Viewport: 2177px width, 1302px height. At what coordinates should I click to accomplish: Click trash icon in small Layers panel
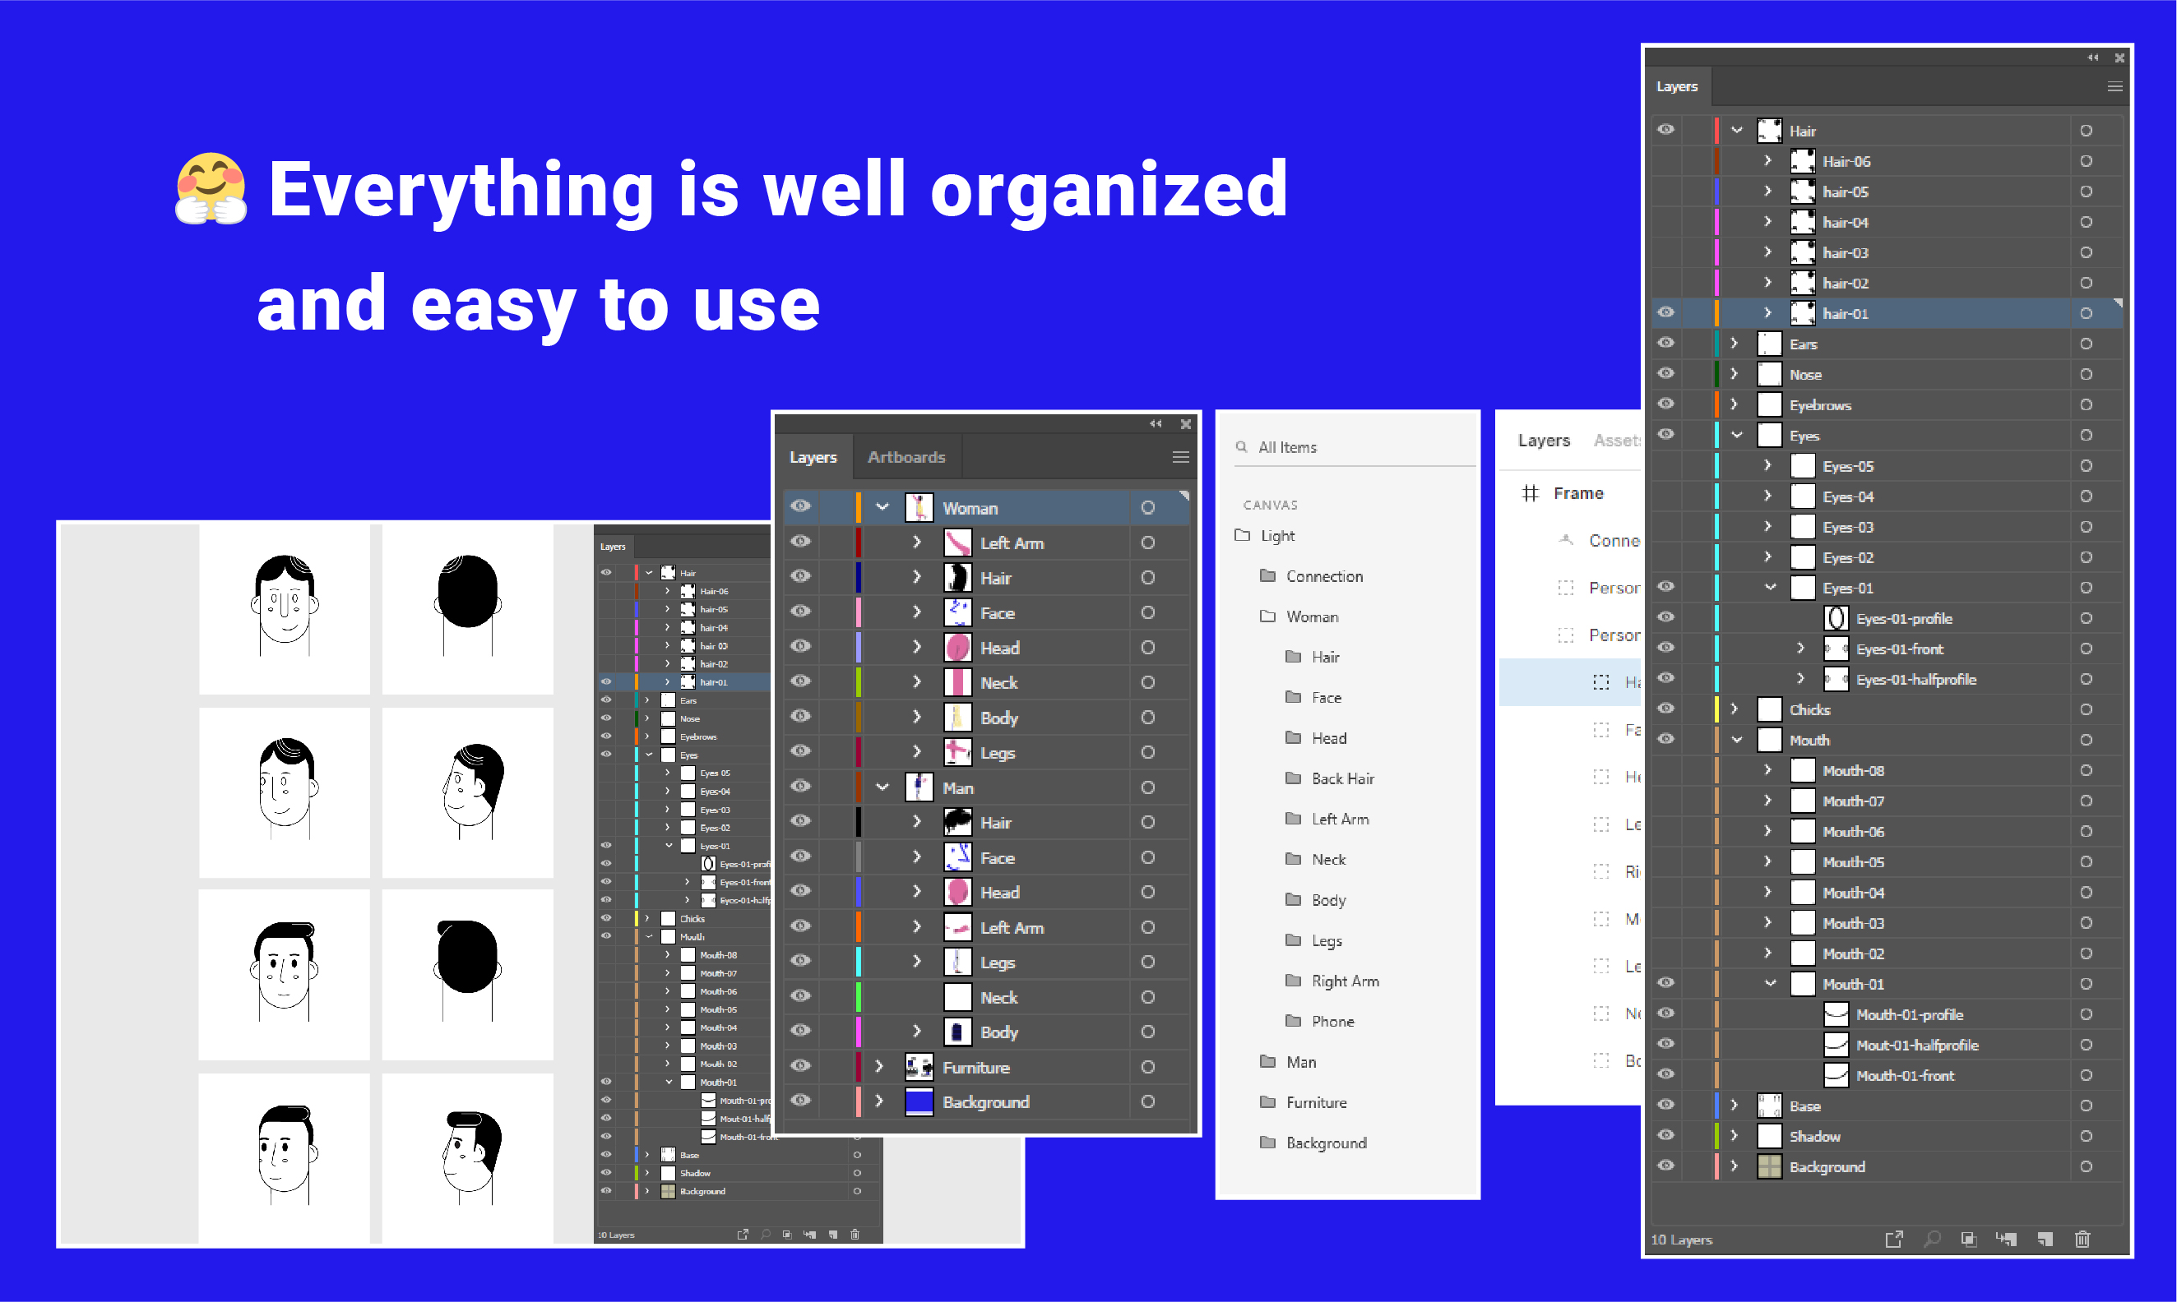pos(855,1235)
